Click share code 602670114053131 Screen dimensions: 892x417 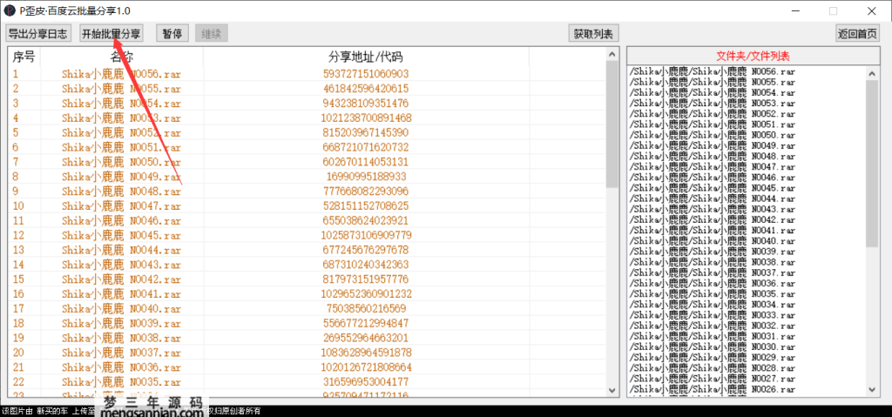click(x=366, y=162)
